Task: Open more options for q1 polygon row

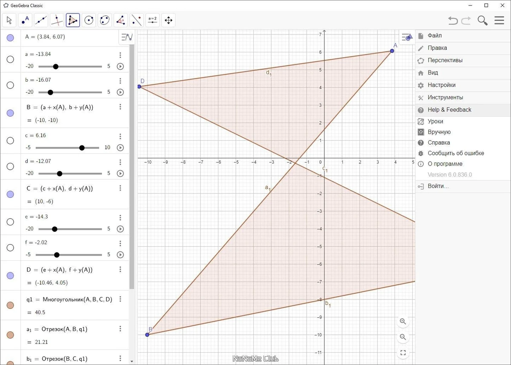Action: coord(121,299)
